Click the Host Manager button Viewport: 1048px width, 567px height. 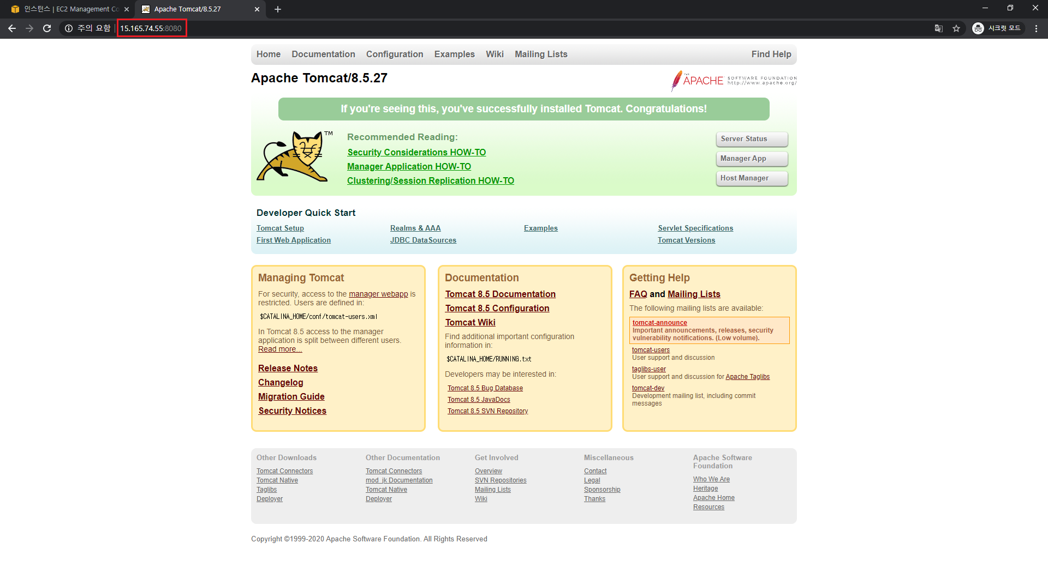[752, 178]
